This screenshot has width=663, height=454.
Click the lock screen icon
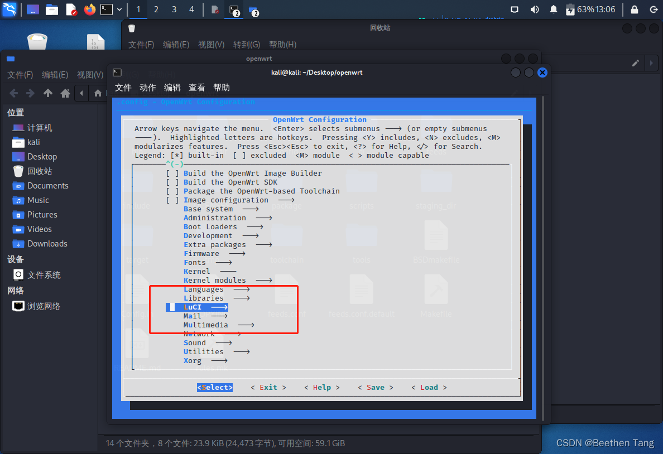pyautogui.click(x=634, y=9)
